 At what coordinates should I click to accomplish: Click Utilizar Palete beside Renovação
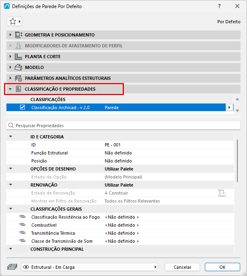pyautogui.click(x=119, y=185)
